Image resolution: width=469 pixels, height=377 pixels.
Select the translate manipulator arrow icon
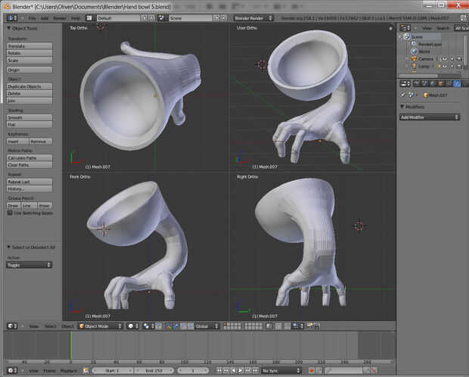176,326
